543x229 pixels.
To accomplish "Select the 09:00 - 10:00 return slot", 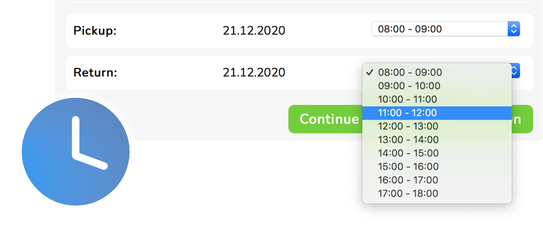I will pyautogui.click(x=437, y=86).
